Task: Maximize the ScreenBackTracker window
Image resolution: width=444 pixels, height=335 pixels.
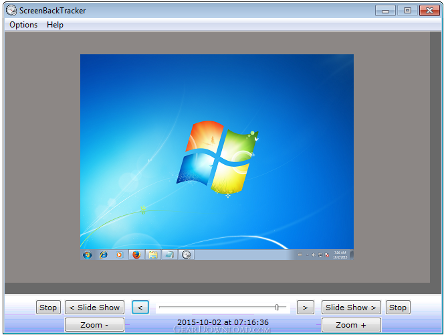Action: click(x=407, y=11)
